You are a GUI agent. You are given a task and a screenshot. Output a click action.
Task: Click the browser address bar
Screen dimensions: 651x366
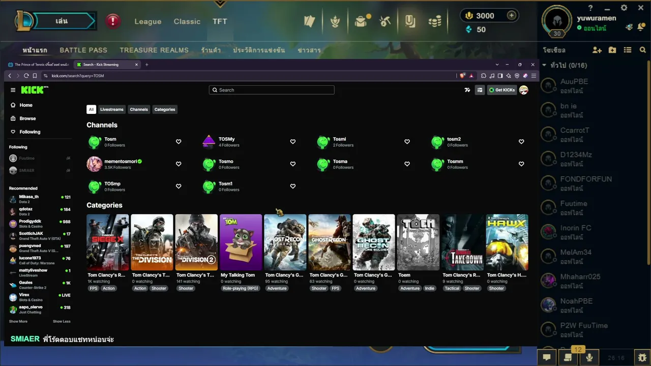(x=249, y=76)
